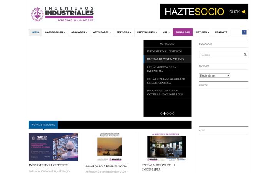277x173 pixels.
Task: Click the Ingenieros Industriales logo
Action: point(62,14)
